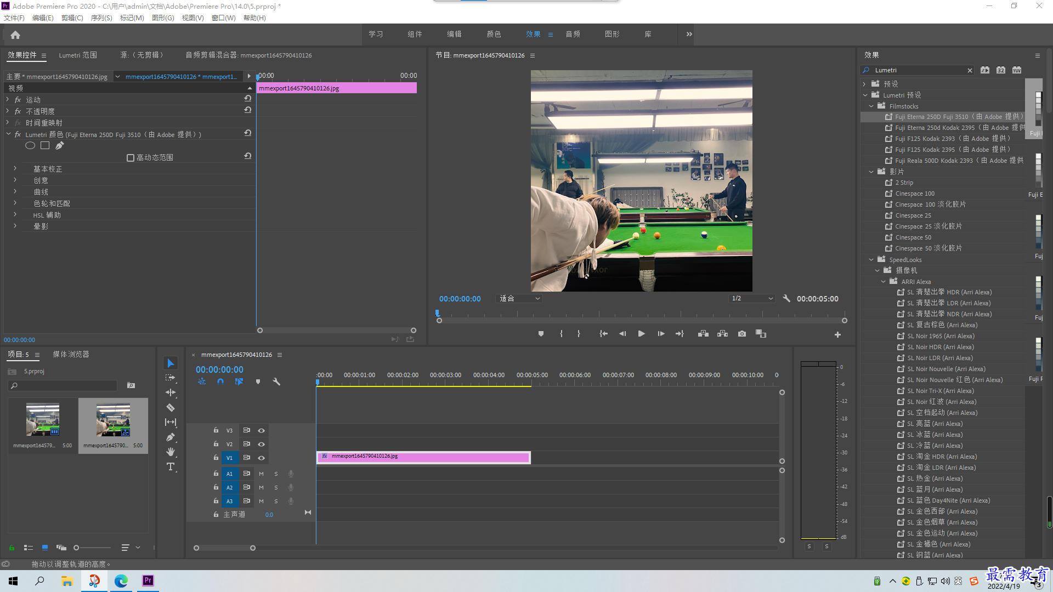
Task: Collapse ARRI Alexa folder
Action: click(883, 282)
